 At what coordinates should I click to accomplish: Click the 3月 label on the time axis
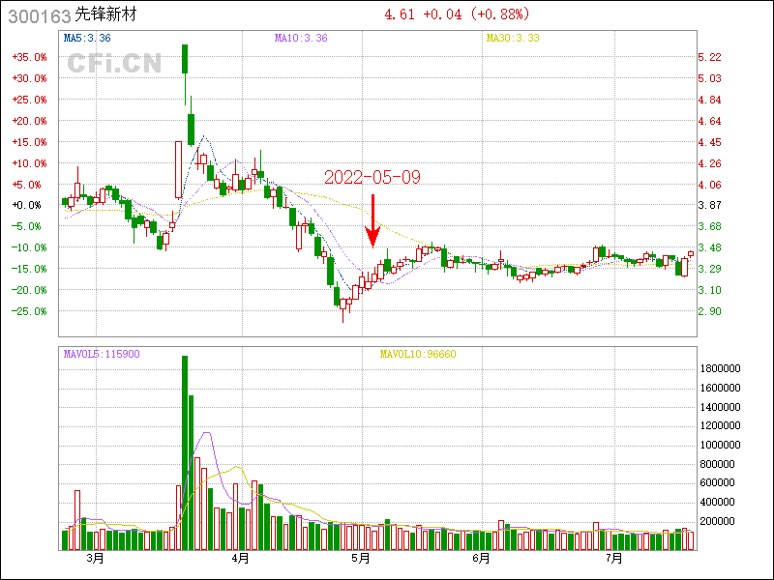94,559
